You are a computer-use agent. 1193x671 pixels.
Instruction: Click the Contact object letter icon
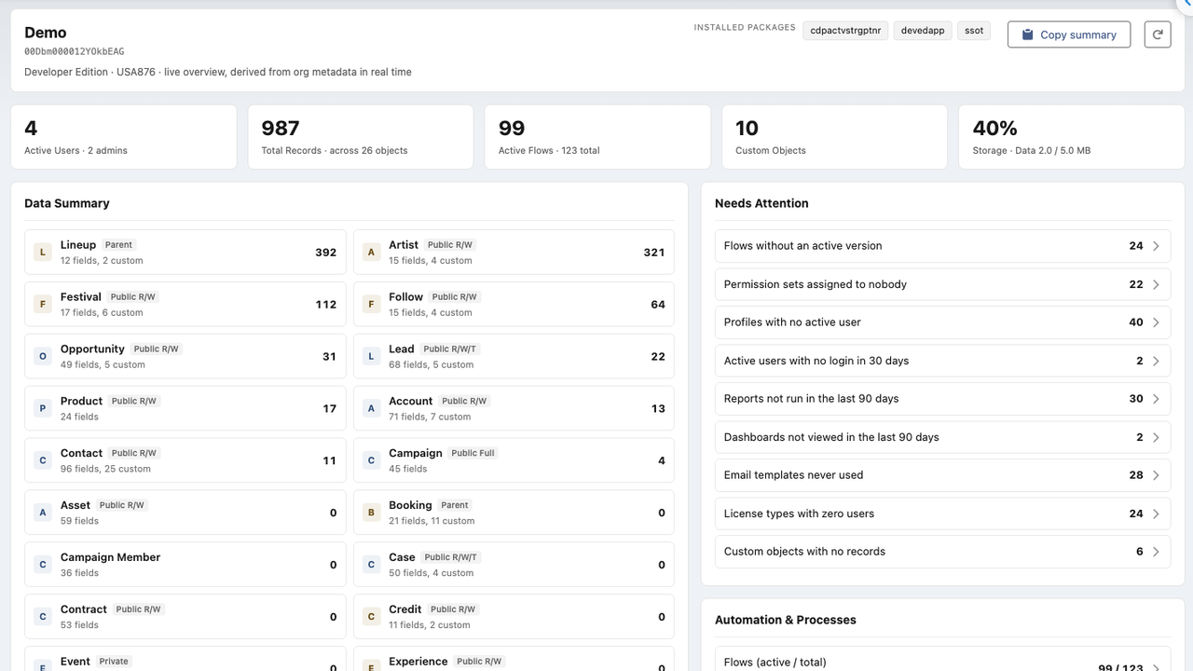point(42,460)
